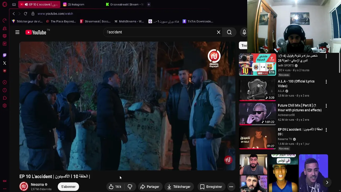Play Future Chill Mix thumbnail

[257, 114]
